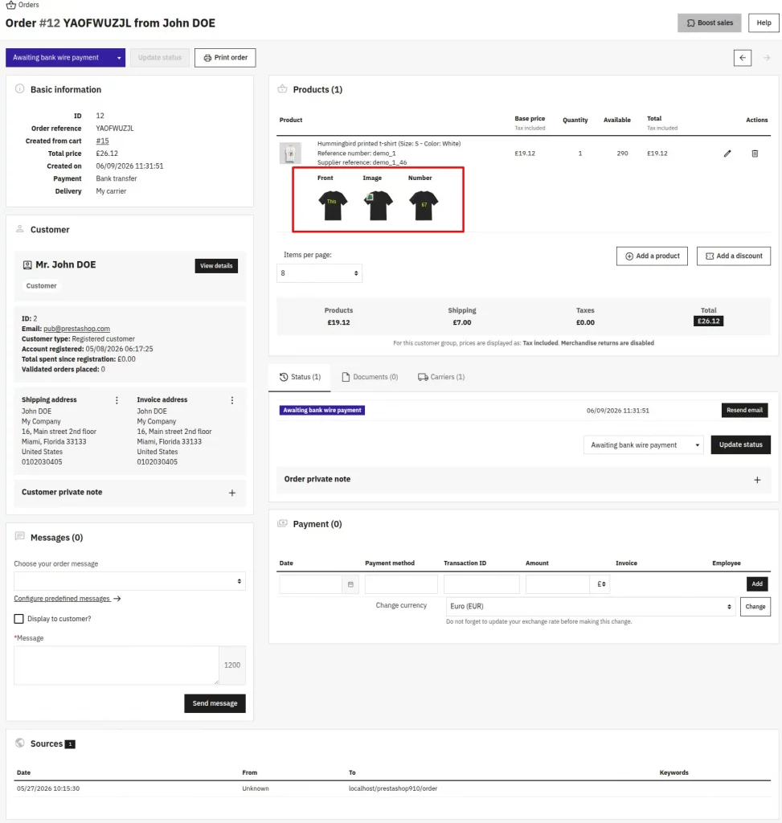Open Hummingbird t-shirt product thumbnail
Image resolution: width=782 pixels, height=823 pixels.
[x=290, y=154]
